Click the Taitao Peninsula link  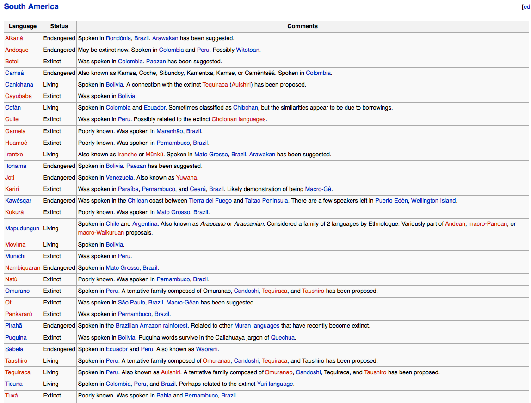(x=266, y=200)
